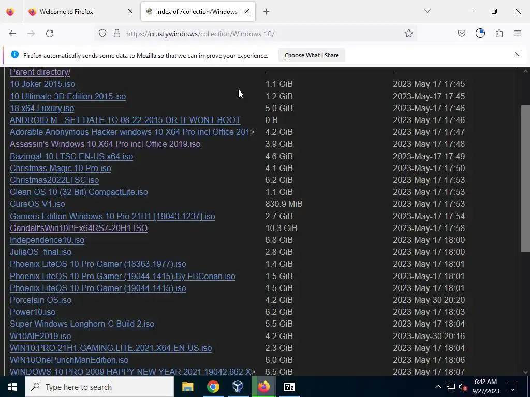Click the page vertical scrollbar thumb
Screen dimensions: 530x397
coord(525,178)
